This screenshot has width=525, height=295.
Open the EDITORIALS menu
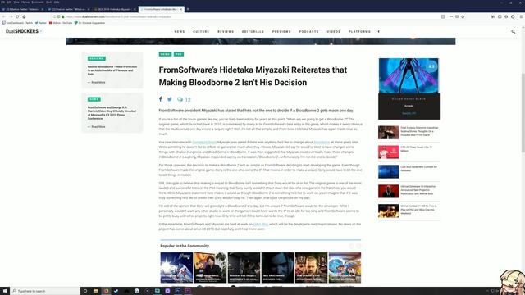point(253,31)
